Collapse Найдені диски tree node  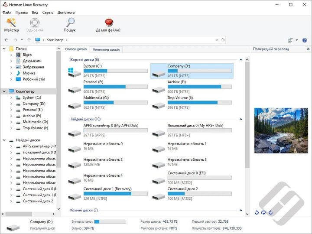click(x=4, y=140)
